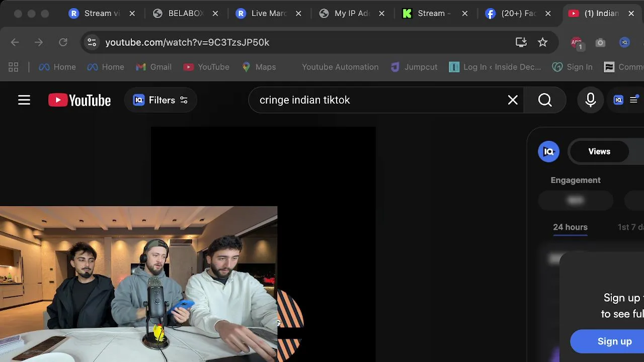The width and height of the screenshot is (644, 362).
Task: Switch to the Live Marc browser tab
Action: pyautogui.click(x=268, y=14)
